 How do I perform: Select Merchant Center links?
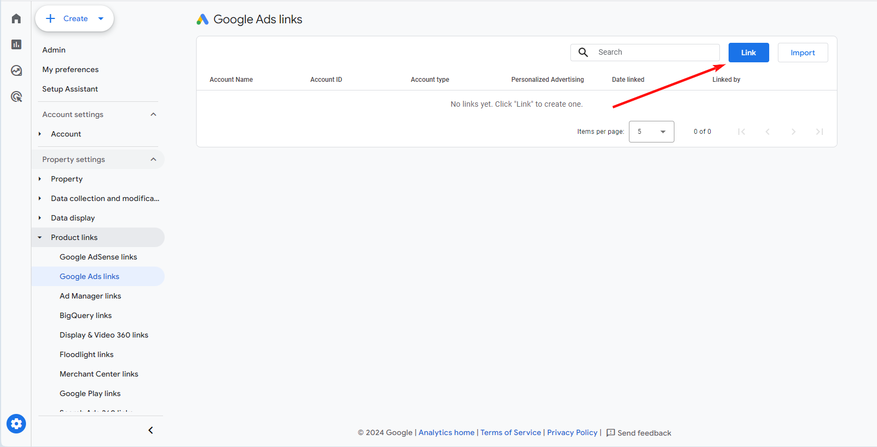[x=98, y=374]
